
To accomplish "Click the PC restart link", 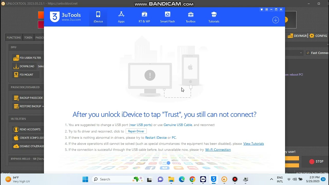I will (x=174, y=137).
